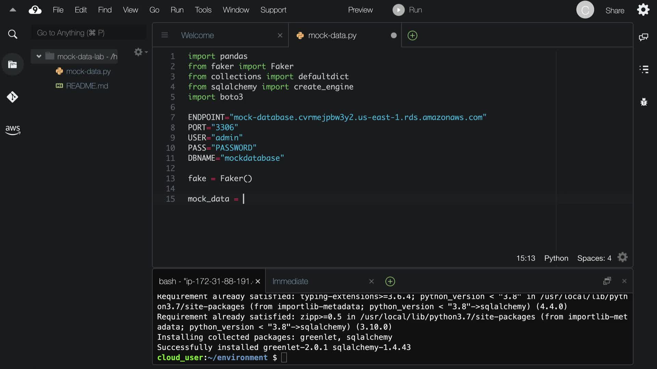657x369 pixels.
Task: Click the Share button
Action: click(x=615, y=11)
